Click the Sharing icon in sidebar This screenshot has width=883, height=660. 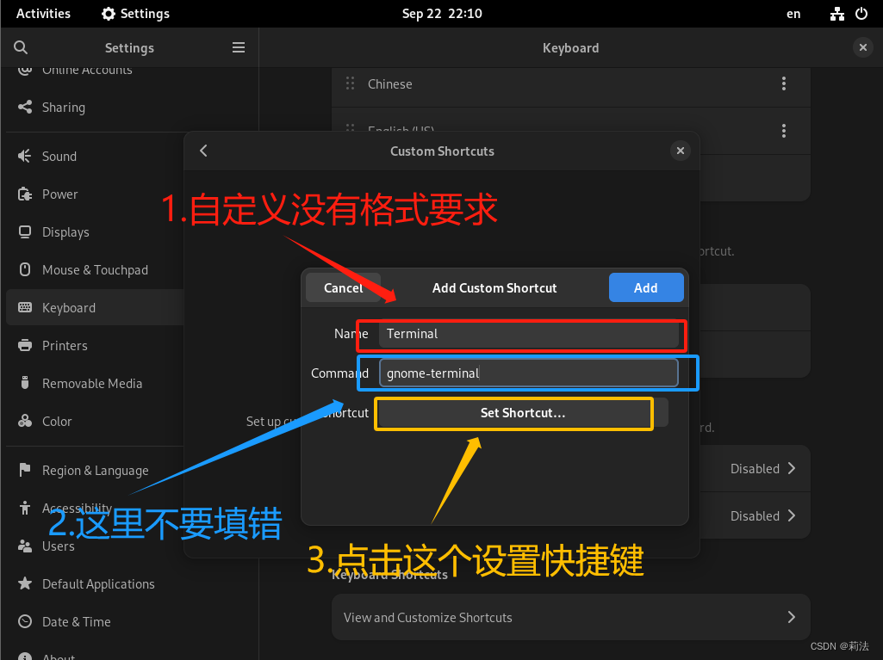[25, 107]
